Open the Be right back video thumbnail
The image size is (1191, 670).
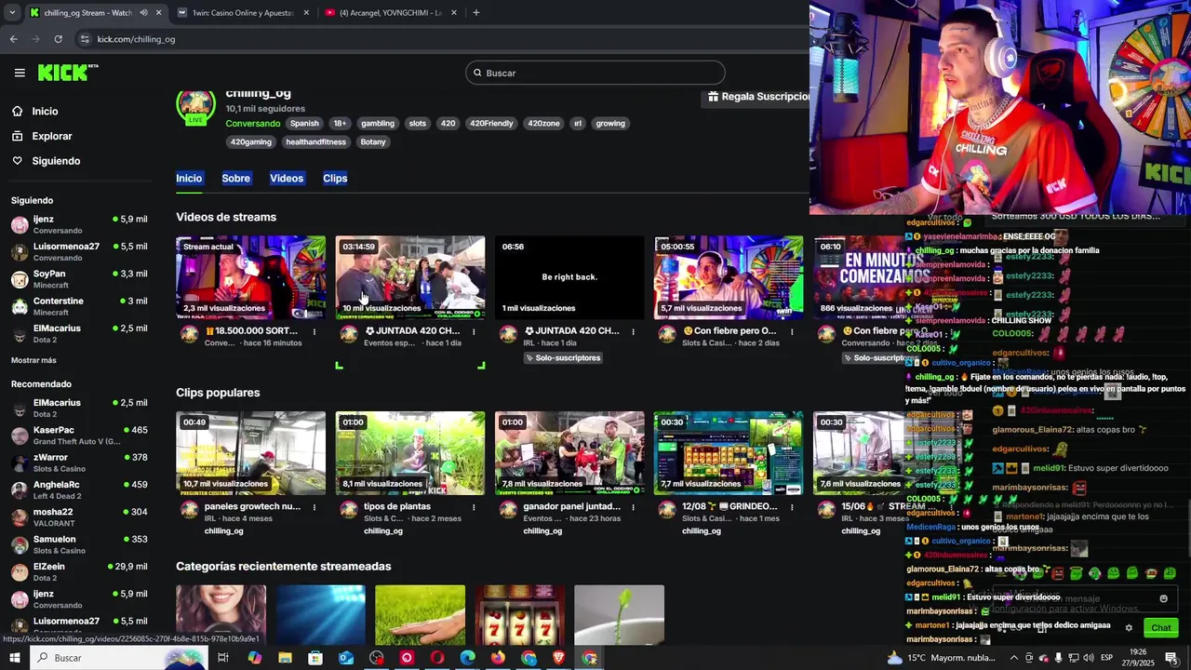coord(569,277)
